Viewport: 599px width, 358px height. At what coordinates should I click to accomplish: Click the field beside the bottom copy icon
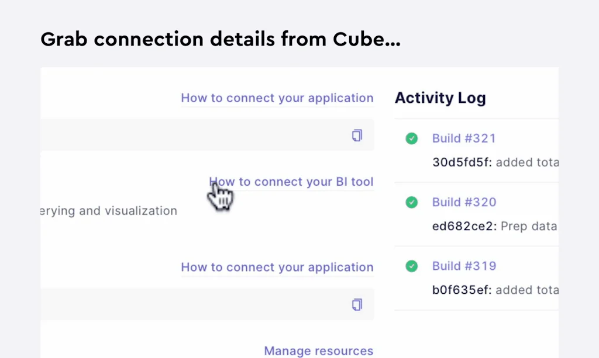point(205,304)
